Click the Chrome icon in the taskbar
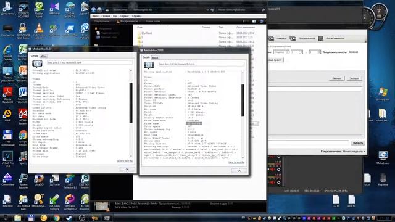The width and height of the screenshot is (395, 222). 56,218
